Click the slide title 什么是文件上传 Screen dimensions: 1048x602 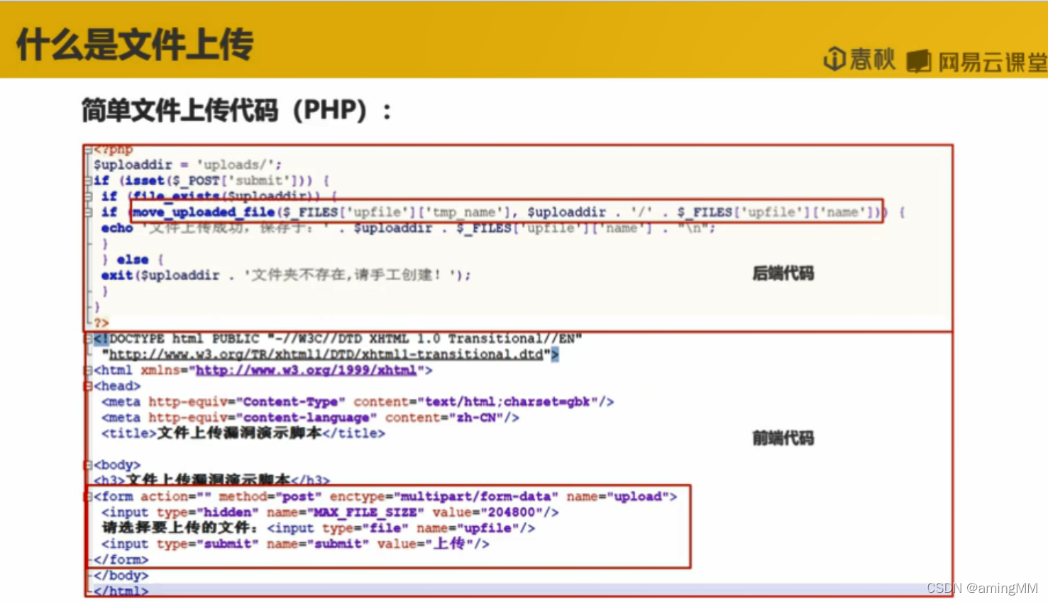135,44
